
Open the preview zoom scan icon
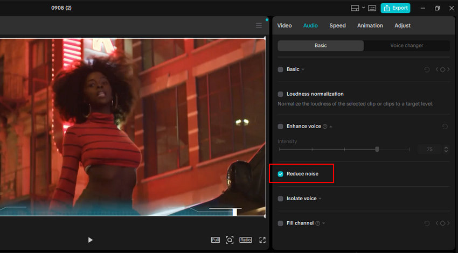[x=230, y=240]
